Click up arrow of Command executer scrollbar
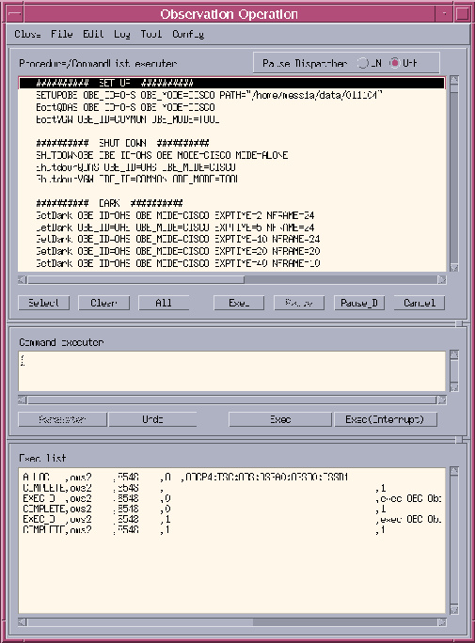The image size is (475, 643). click(x=454, y=354)
